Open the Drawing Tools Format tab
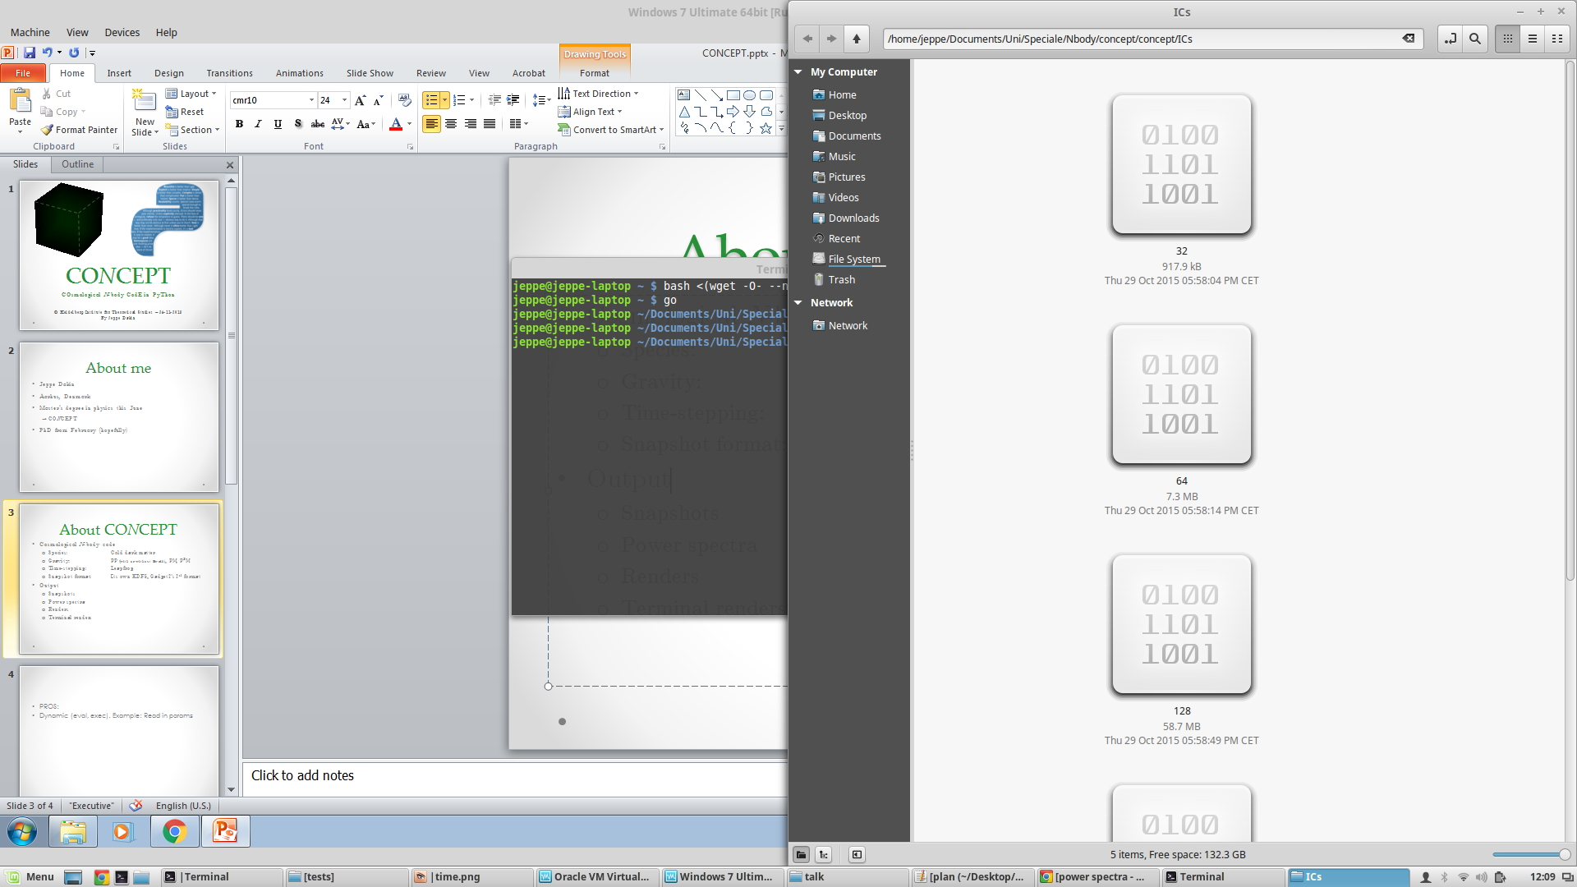 595,73
